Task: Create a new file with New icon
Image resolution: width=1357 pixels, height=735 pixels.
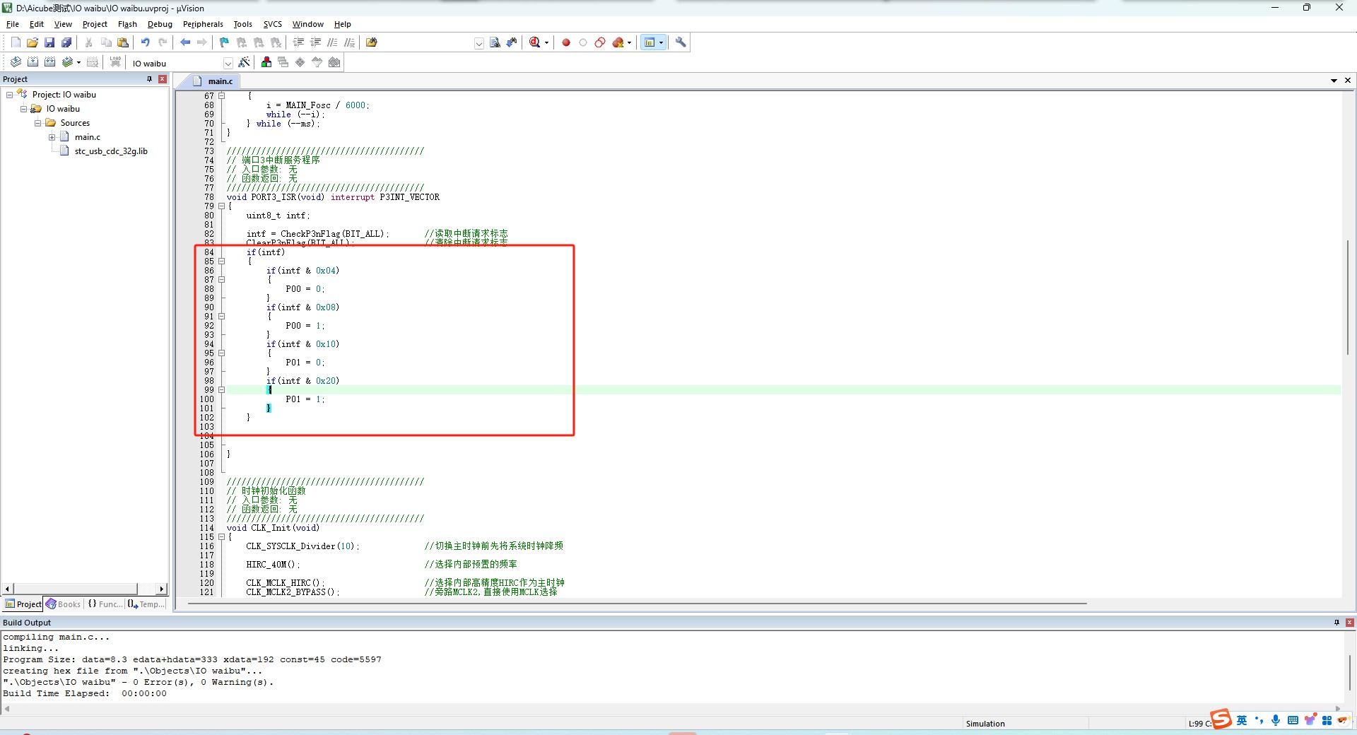Action: click(16, 42)
